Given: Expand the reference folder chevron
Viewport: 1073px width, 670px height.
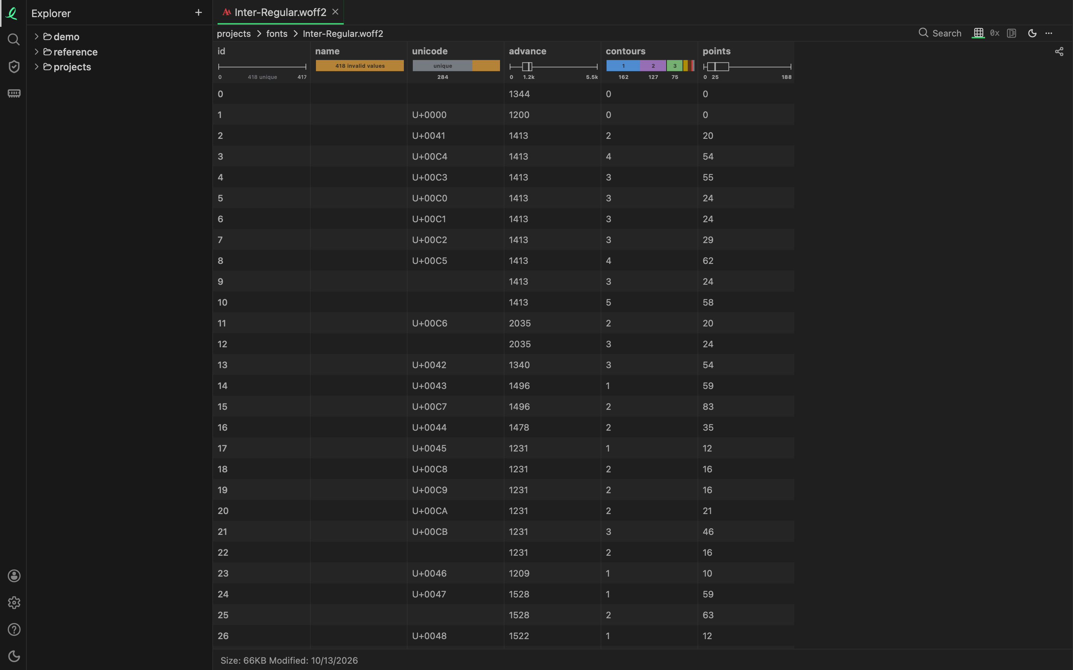Looking at the screenshot, I should [37, 52].
